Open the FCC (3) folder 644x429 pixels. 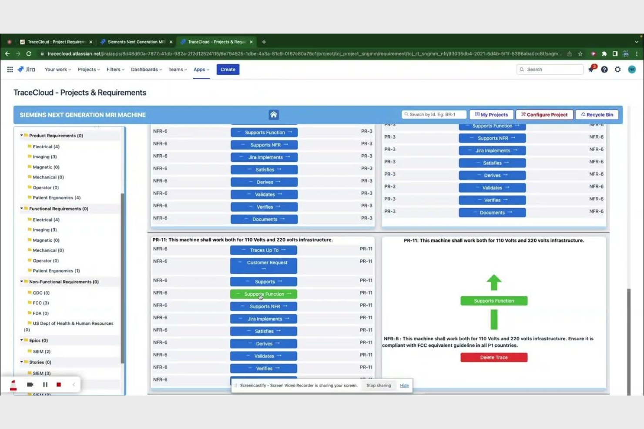pos(41,303)
